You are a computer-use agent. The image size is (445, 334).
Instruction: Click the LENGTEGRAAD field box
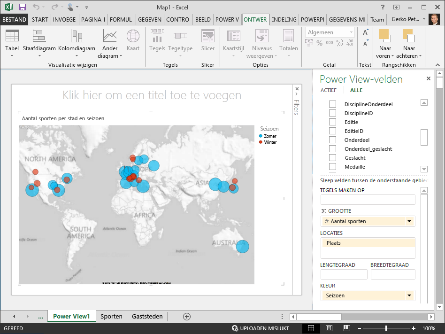click(x=344, y=274)
